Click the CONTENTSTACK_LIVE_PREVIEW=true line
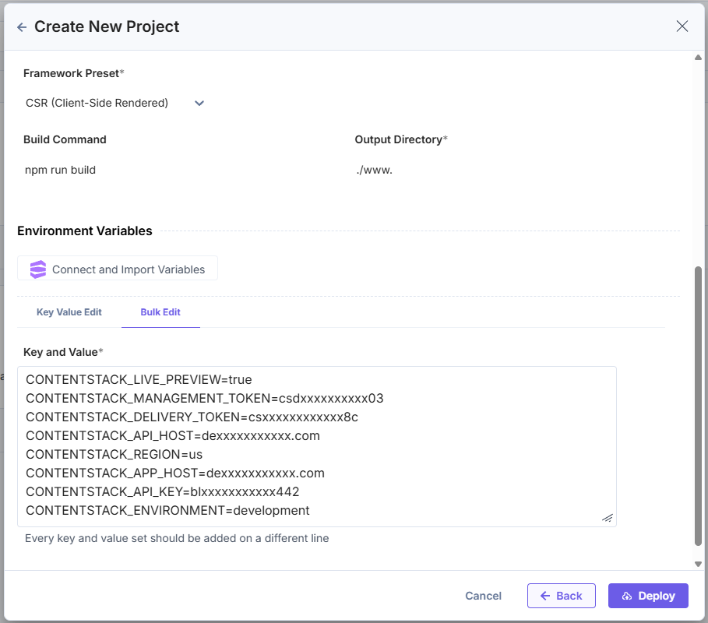Viewport: 708px width, 623px height. point(139,379)
